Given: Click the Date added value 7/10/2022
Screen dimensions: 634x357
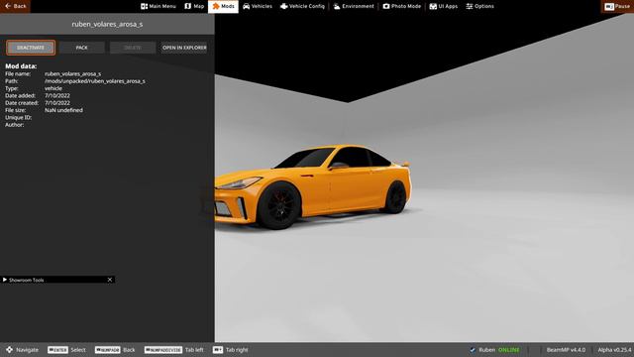Looking at the screenshot, I should 57,95.
